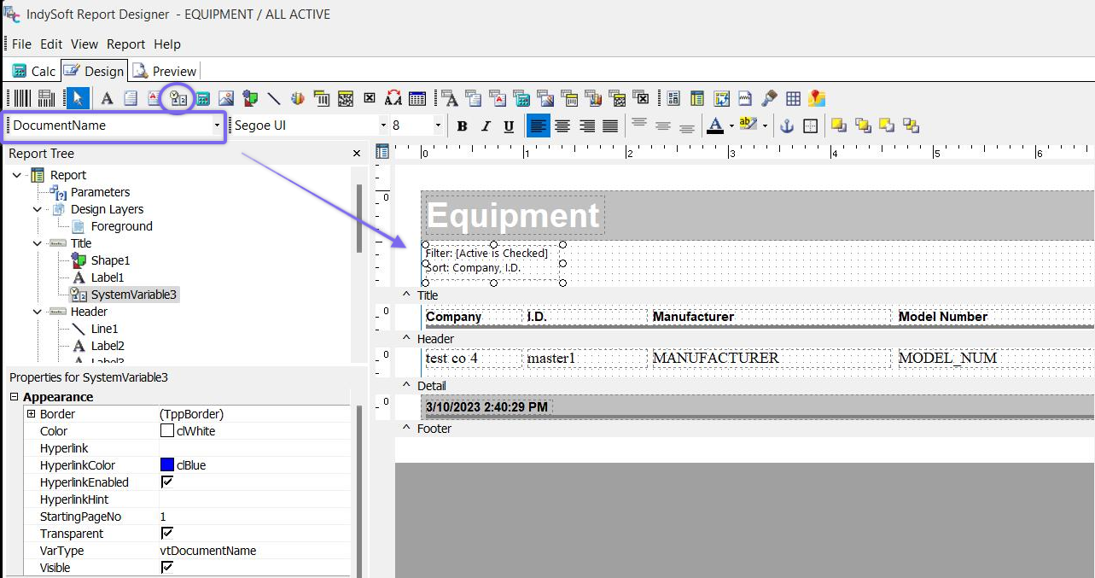Choose the Image component tool

[226, 98]
